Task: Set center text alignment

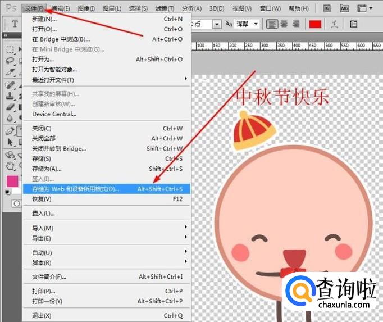Action: (x=284, y=24)
